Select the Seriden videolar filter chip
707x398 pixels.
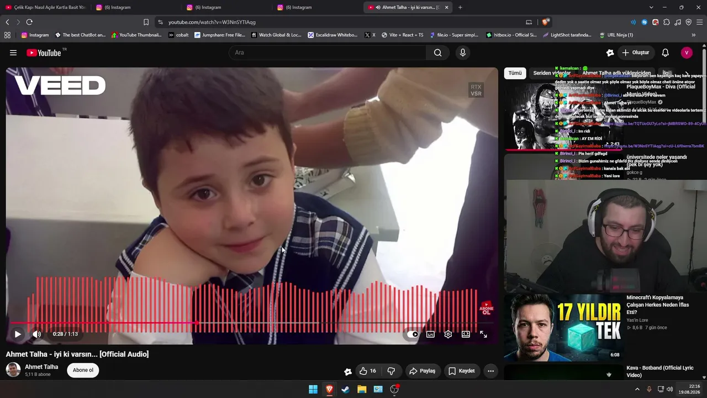tap(551, 73)
